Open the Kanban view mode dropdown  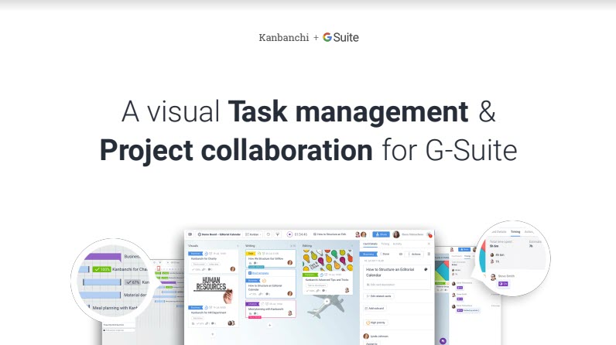pyautogui.click(x=253, y=234)
